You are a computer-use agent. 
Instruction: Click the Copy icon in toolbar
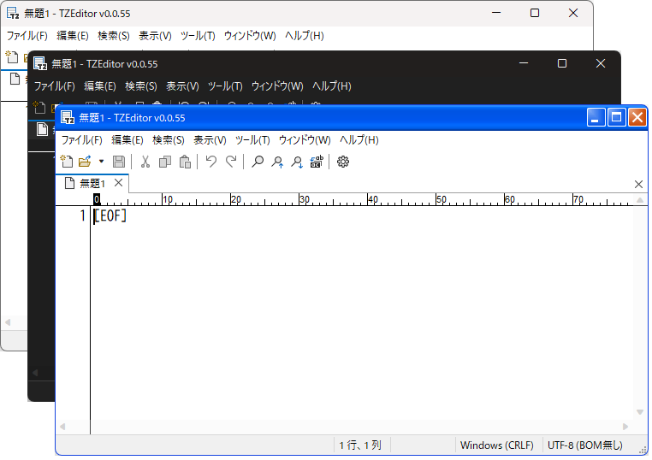coord(165,162)
